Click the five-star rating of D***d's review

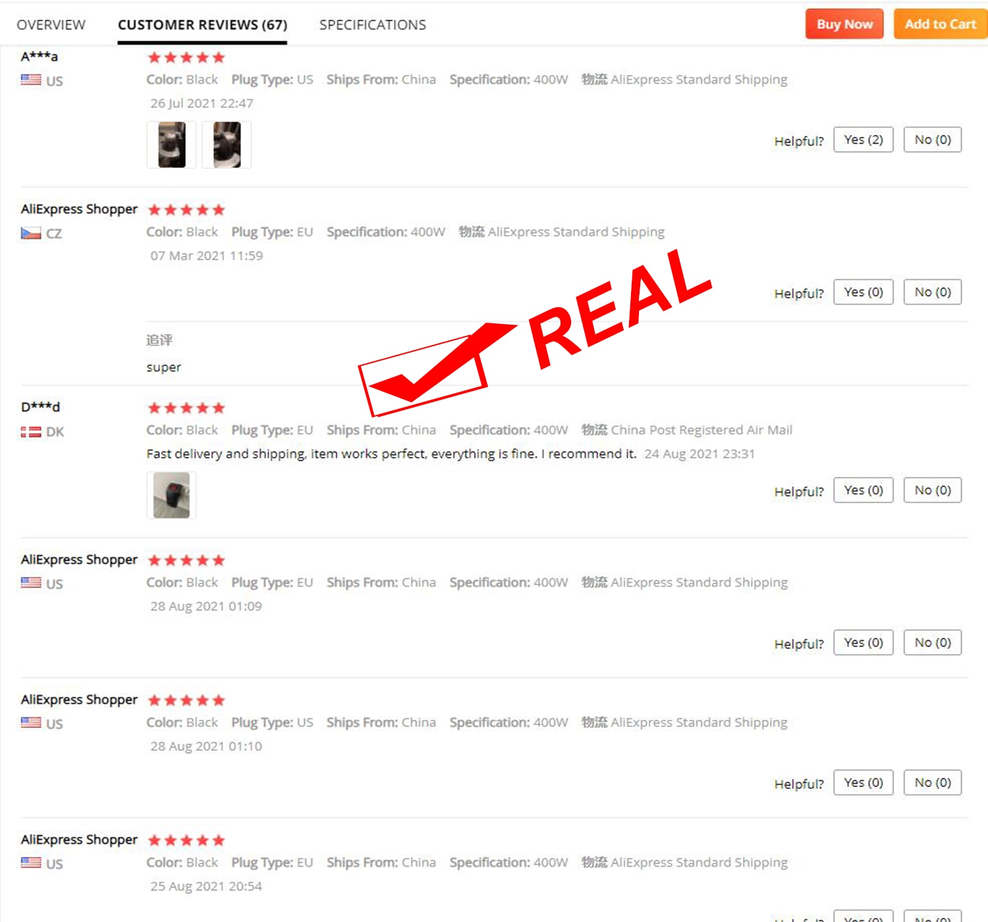[186, 408]
